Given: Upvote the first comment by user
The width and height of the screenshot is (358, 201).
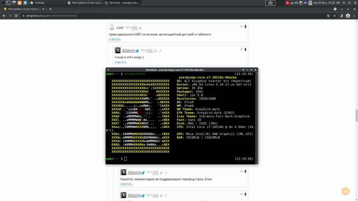Looking at the screenshot, I should (x=245, y=27).
